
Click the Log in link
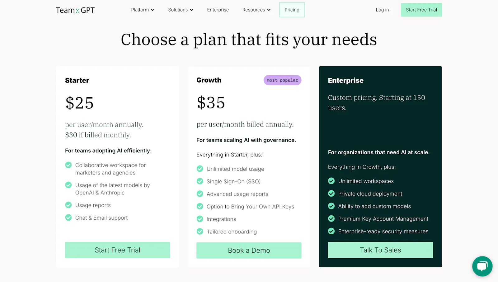click(382, 10)
